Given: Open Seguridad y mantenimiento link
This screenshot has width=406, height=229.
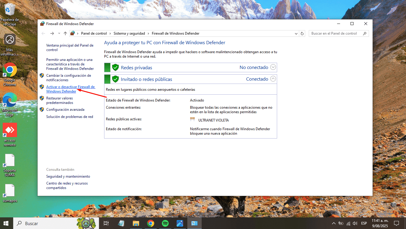Looking at the screenshot, I should point(68,176).
